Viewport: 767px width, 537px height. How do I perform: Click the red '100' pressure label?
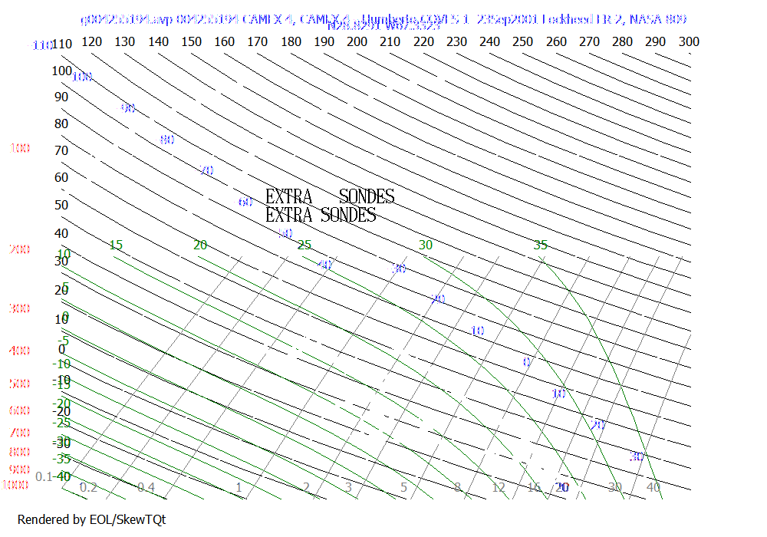20,148
